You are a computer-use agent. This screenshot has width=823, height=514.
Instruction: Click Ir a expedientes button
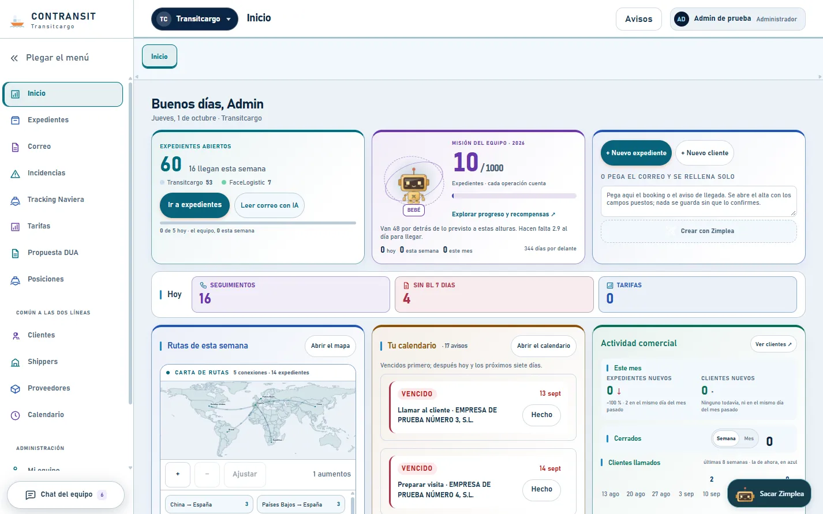point(194,205)
